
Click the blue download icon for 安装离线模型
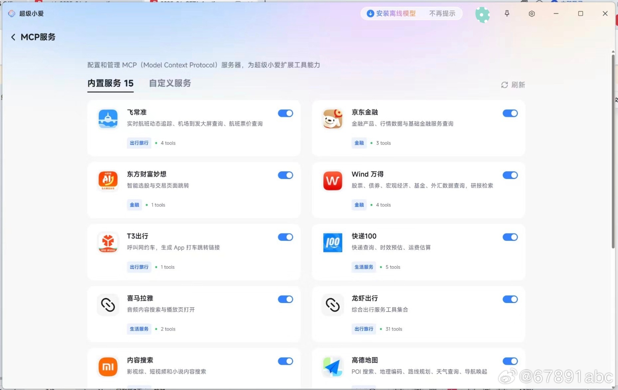(370, 13)
